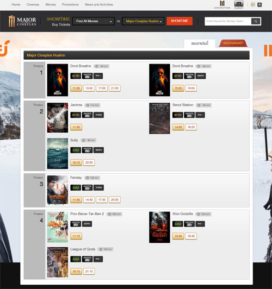Click Digital 2D badge for Sully

(87, 150)
